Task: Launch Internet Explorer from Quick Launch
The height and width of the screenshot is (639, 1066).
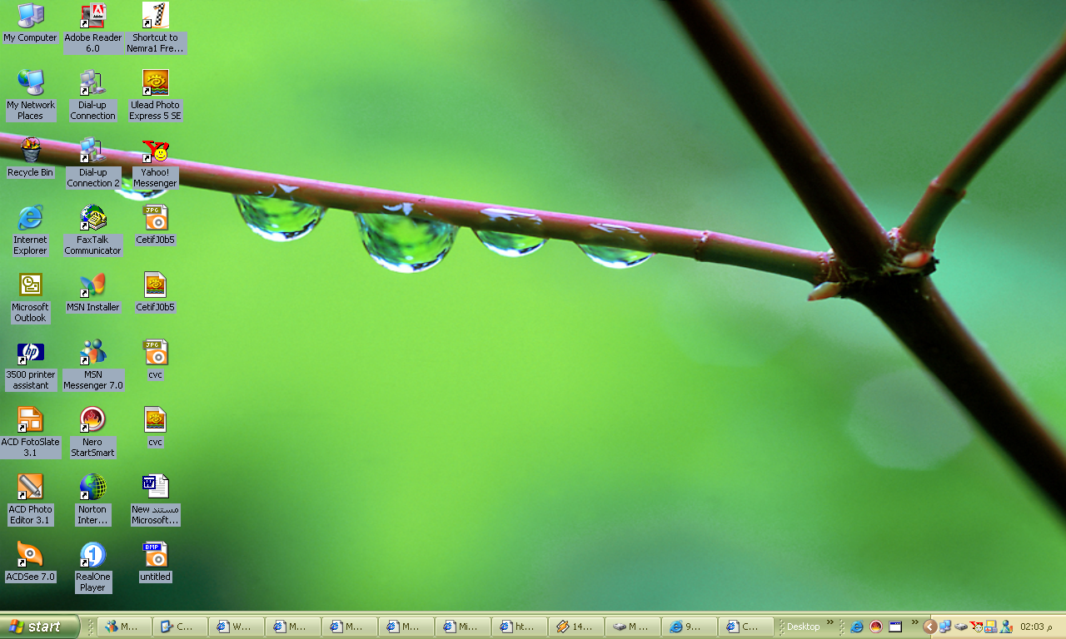Action: click(856, 627)
